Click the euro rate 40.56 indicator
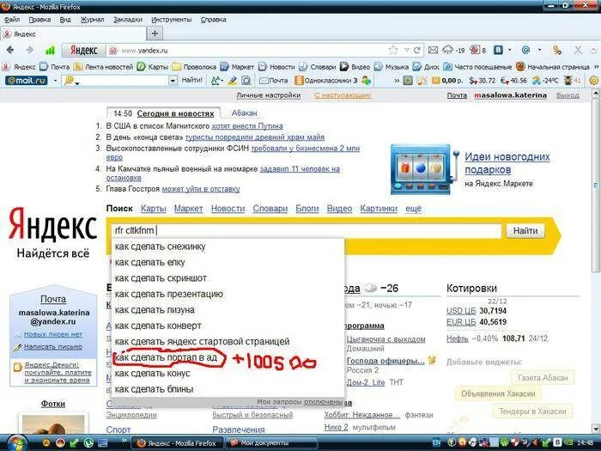Image resolution: width=601 pixels, height=451 pixels. pyautogui.click(x=514, y=81)
